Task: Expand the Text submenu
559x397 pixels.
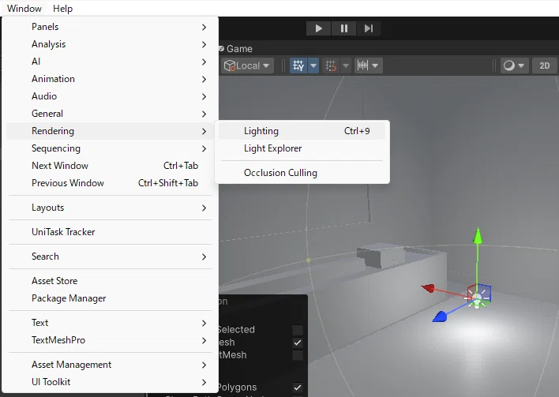Action: click(x=110, y=323)
